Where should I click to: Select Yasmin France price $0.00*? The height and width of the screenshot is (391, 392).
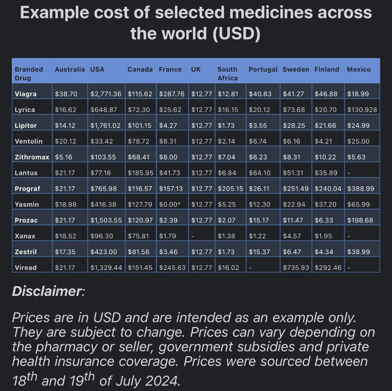click(x=169, y=204)
